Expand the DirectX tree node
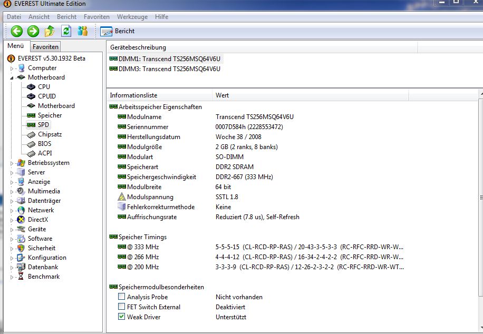The width and height of the screenshot is (483, 334). point(12,220)
